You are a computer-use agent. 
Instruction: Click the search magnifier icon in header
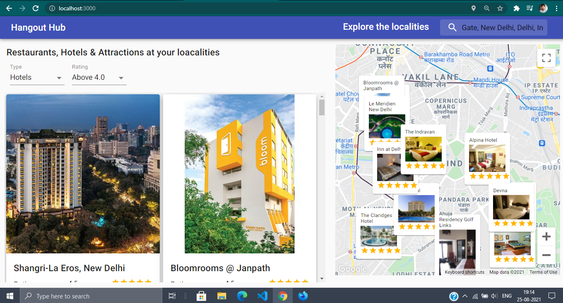click(x=452, y=28)
